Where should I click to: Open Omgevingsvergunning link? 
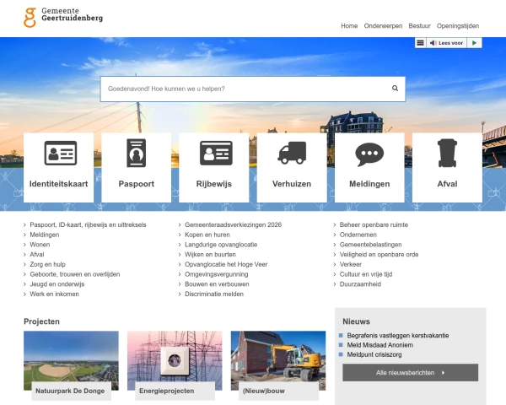pyautogui.click(x=217, y=274)
